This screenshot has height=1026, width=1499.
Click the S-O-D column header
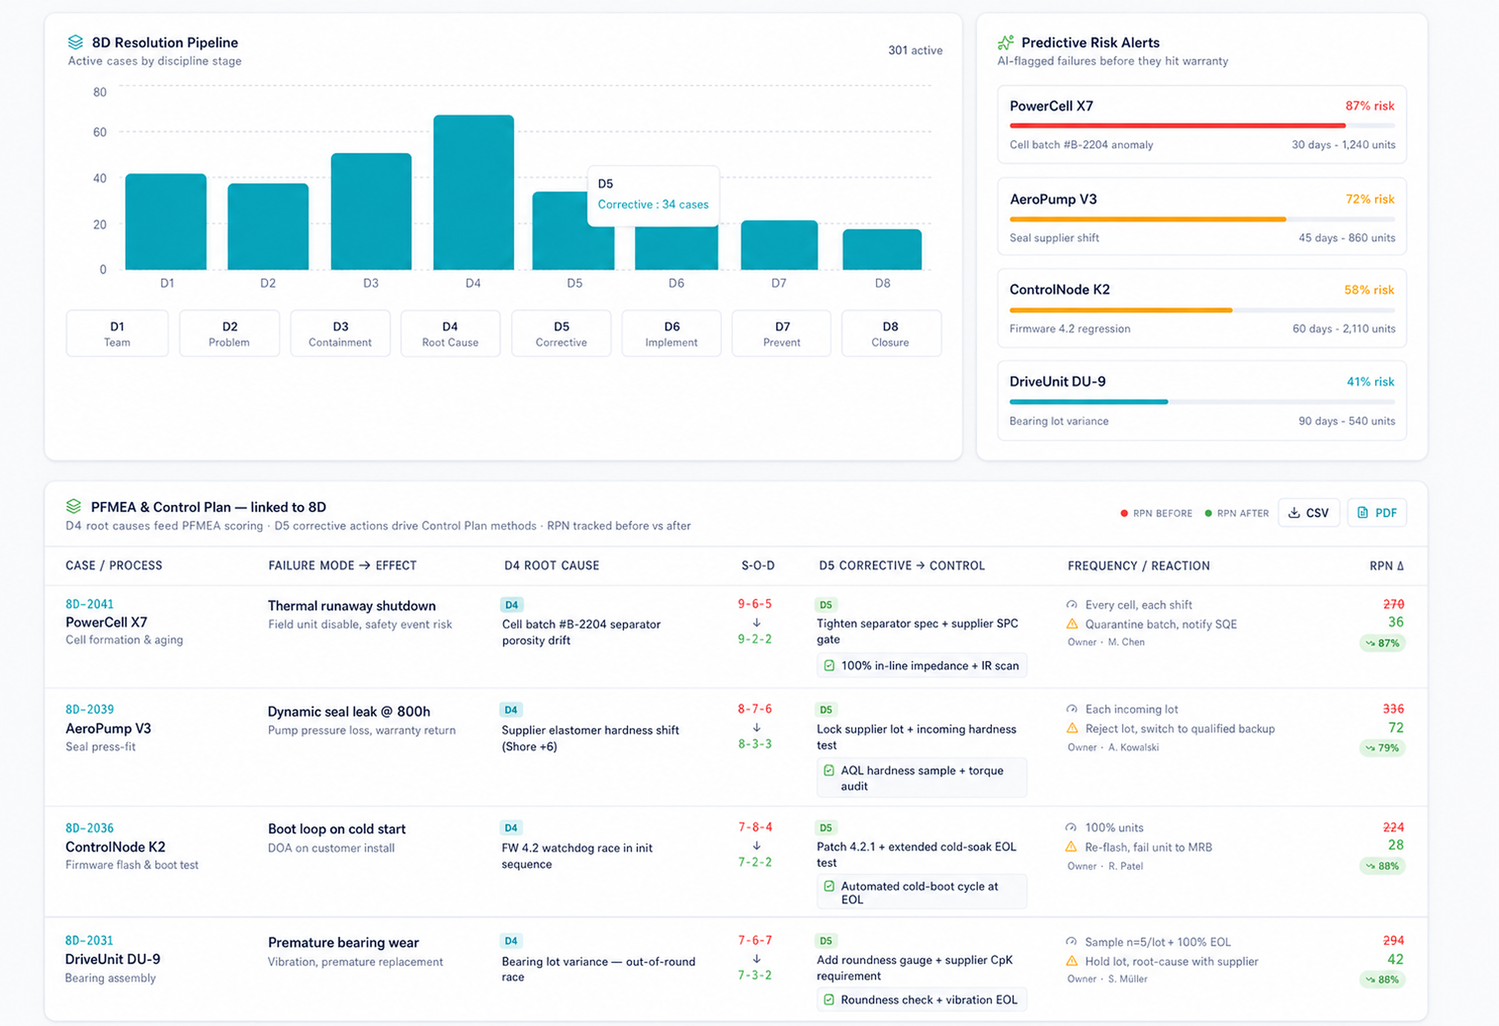point(758,565)
